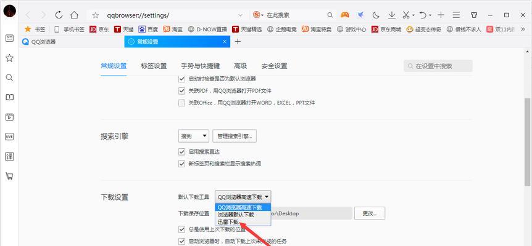Open the 搜狗 search engine dropdown
532x246 pixels.
(x=193, y=136)
